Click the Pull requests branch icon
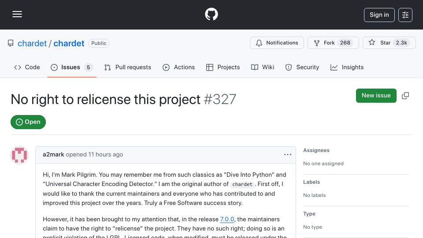Image resolution: width=423 pixels, height=238 pixels. [108, 67]
